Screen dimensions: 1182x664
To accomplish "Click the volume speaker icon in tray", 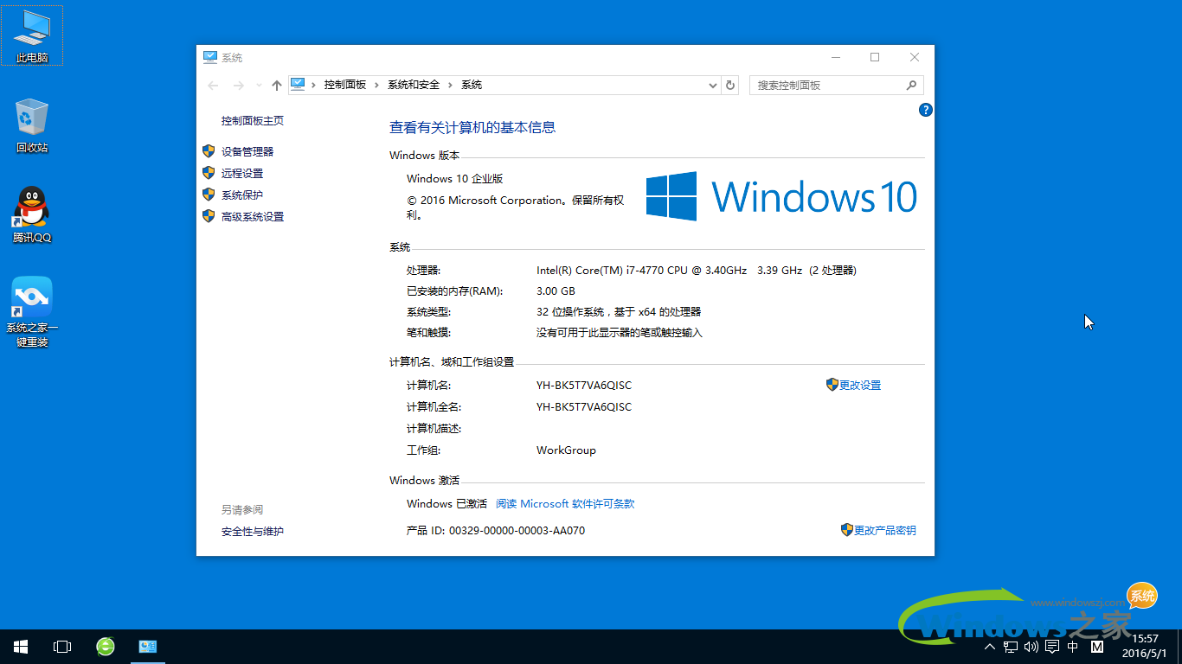I will tap(1031, 647).
